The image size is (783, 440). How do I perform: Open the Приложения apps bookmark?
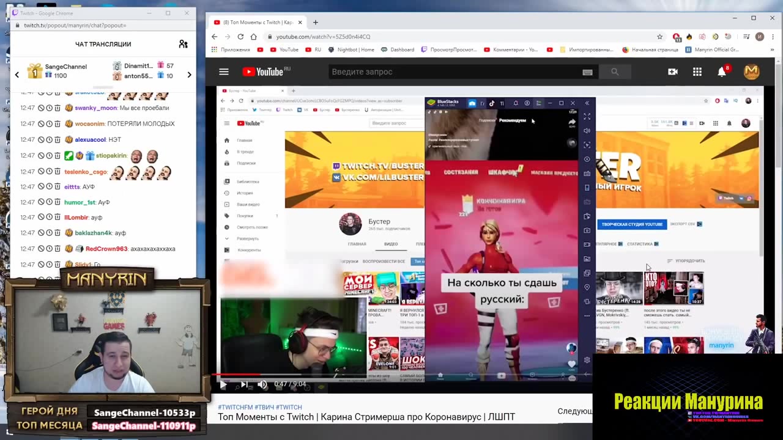tap(231, 50)
